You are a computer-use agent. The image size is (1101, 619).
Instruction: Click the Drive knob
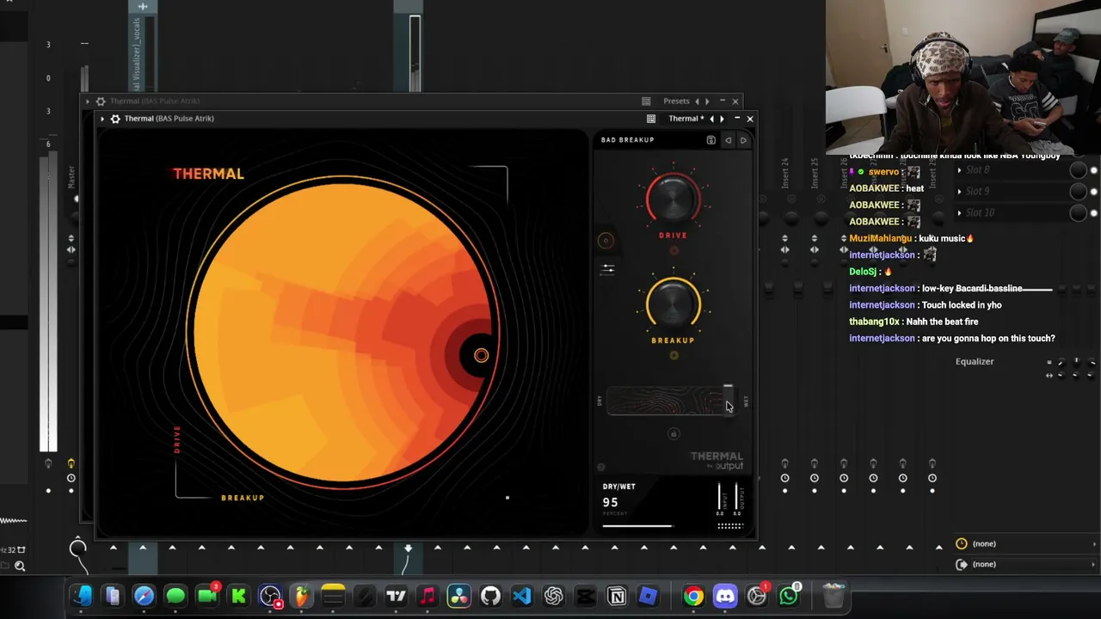point(674,198)
